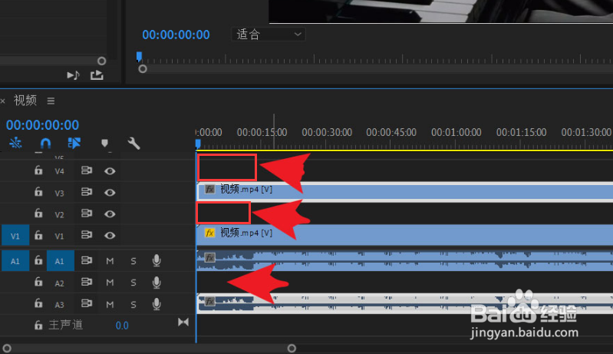Image resolution: width=613 pixels, height=354 pixels.
Task: Hide track V1 output eye
Action: [x=110, y=236]
